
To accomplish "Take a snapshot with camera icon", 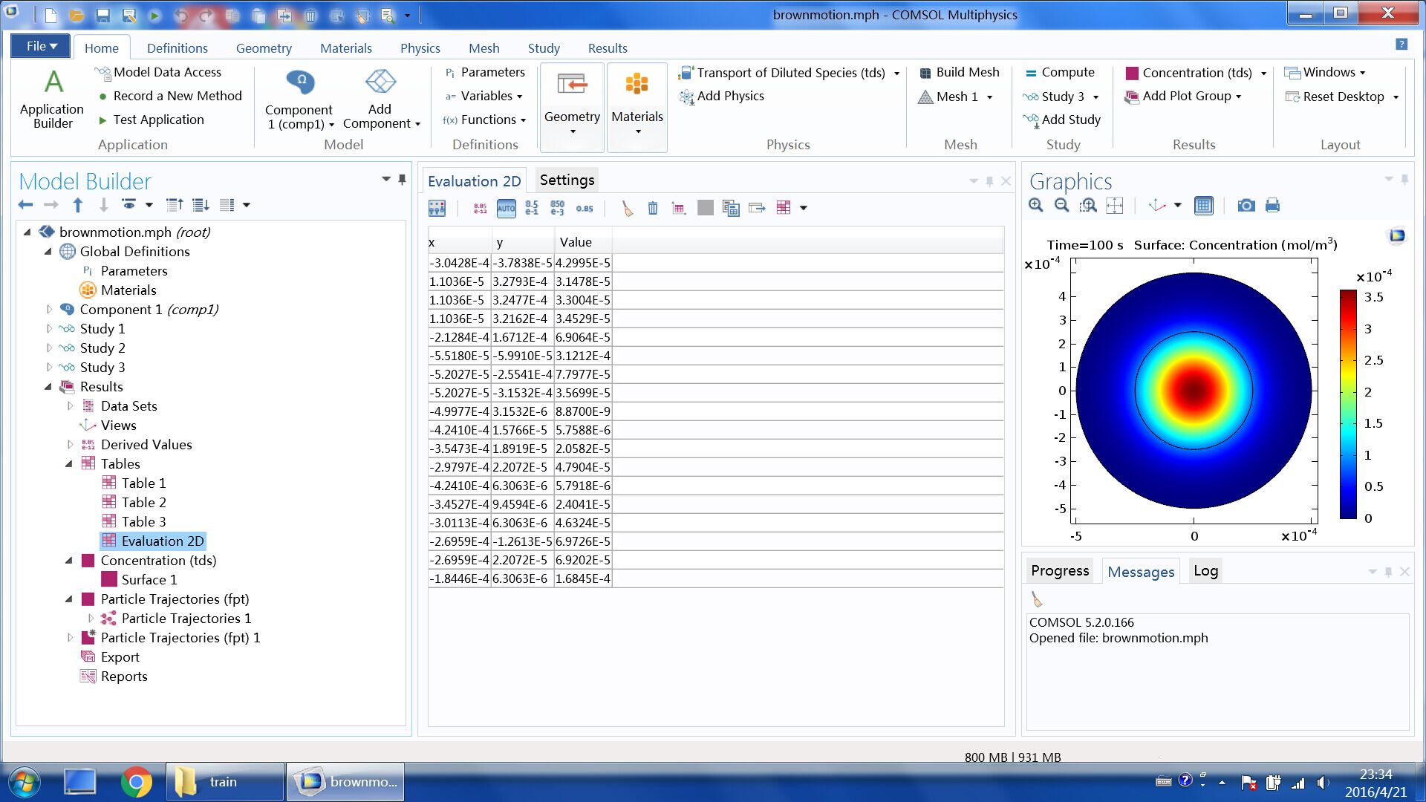I will [1246, 206].
